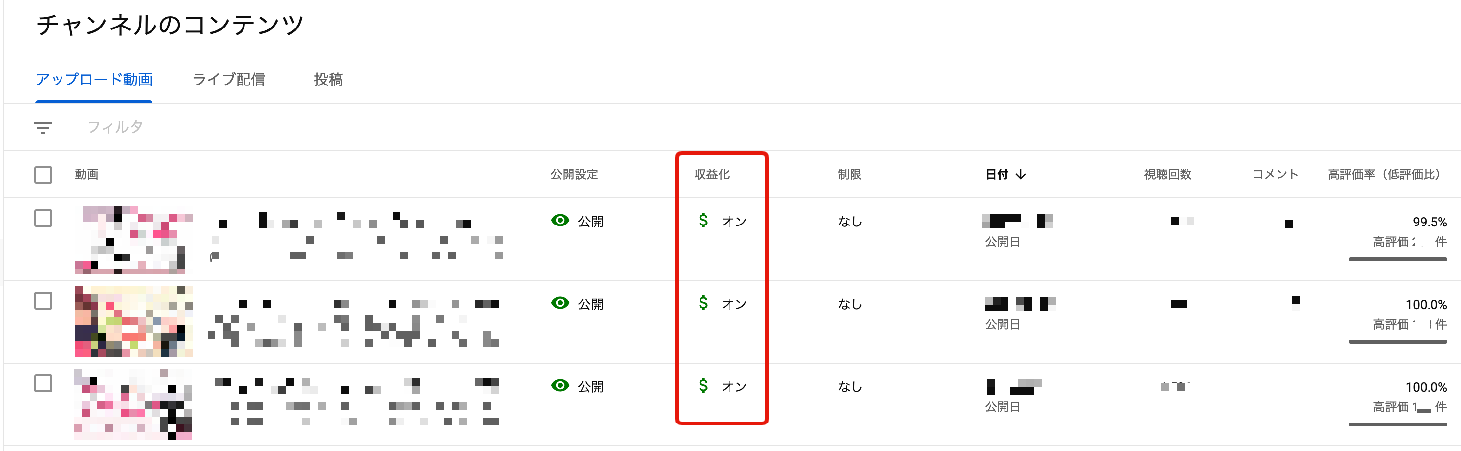Viewport: 1461px width, 451px height.
Task: Click the dollar sign icon in third row
Action: pos(703,386)
